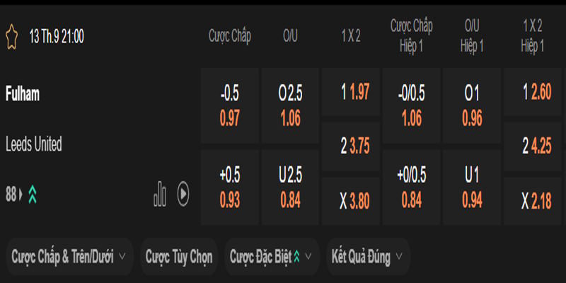The width and height of the screenshot is (566, 283).
Task: Open Cược Chấp & Trên/Dưới dropdown
Action: (x=69, y=257)
